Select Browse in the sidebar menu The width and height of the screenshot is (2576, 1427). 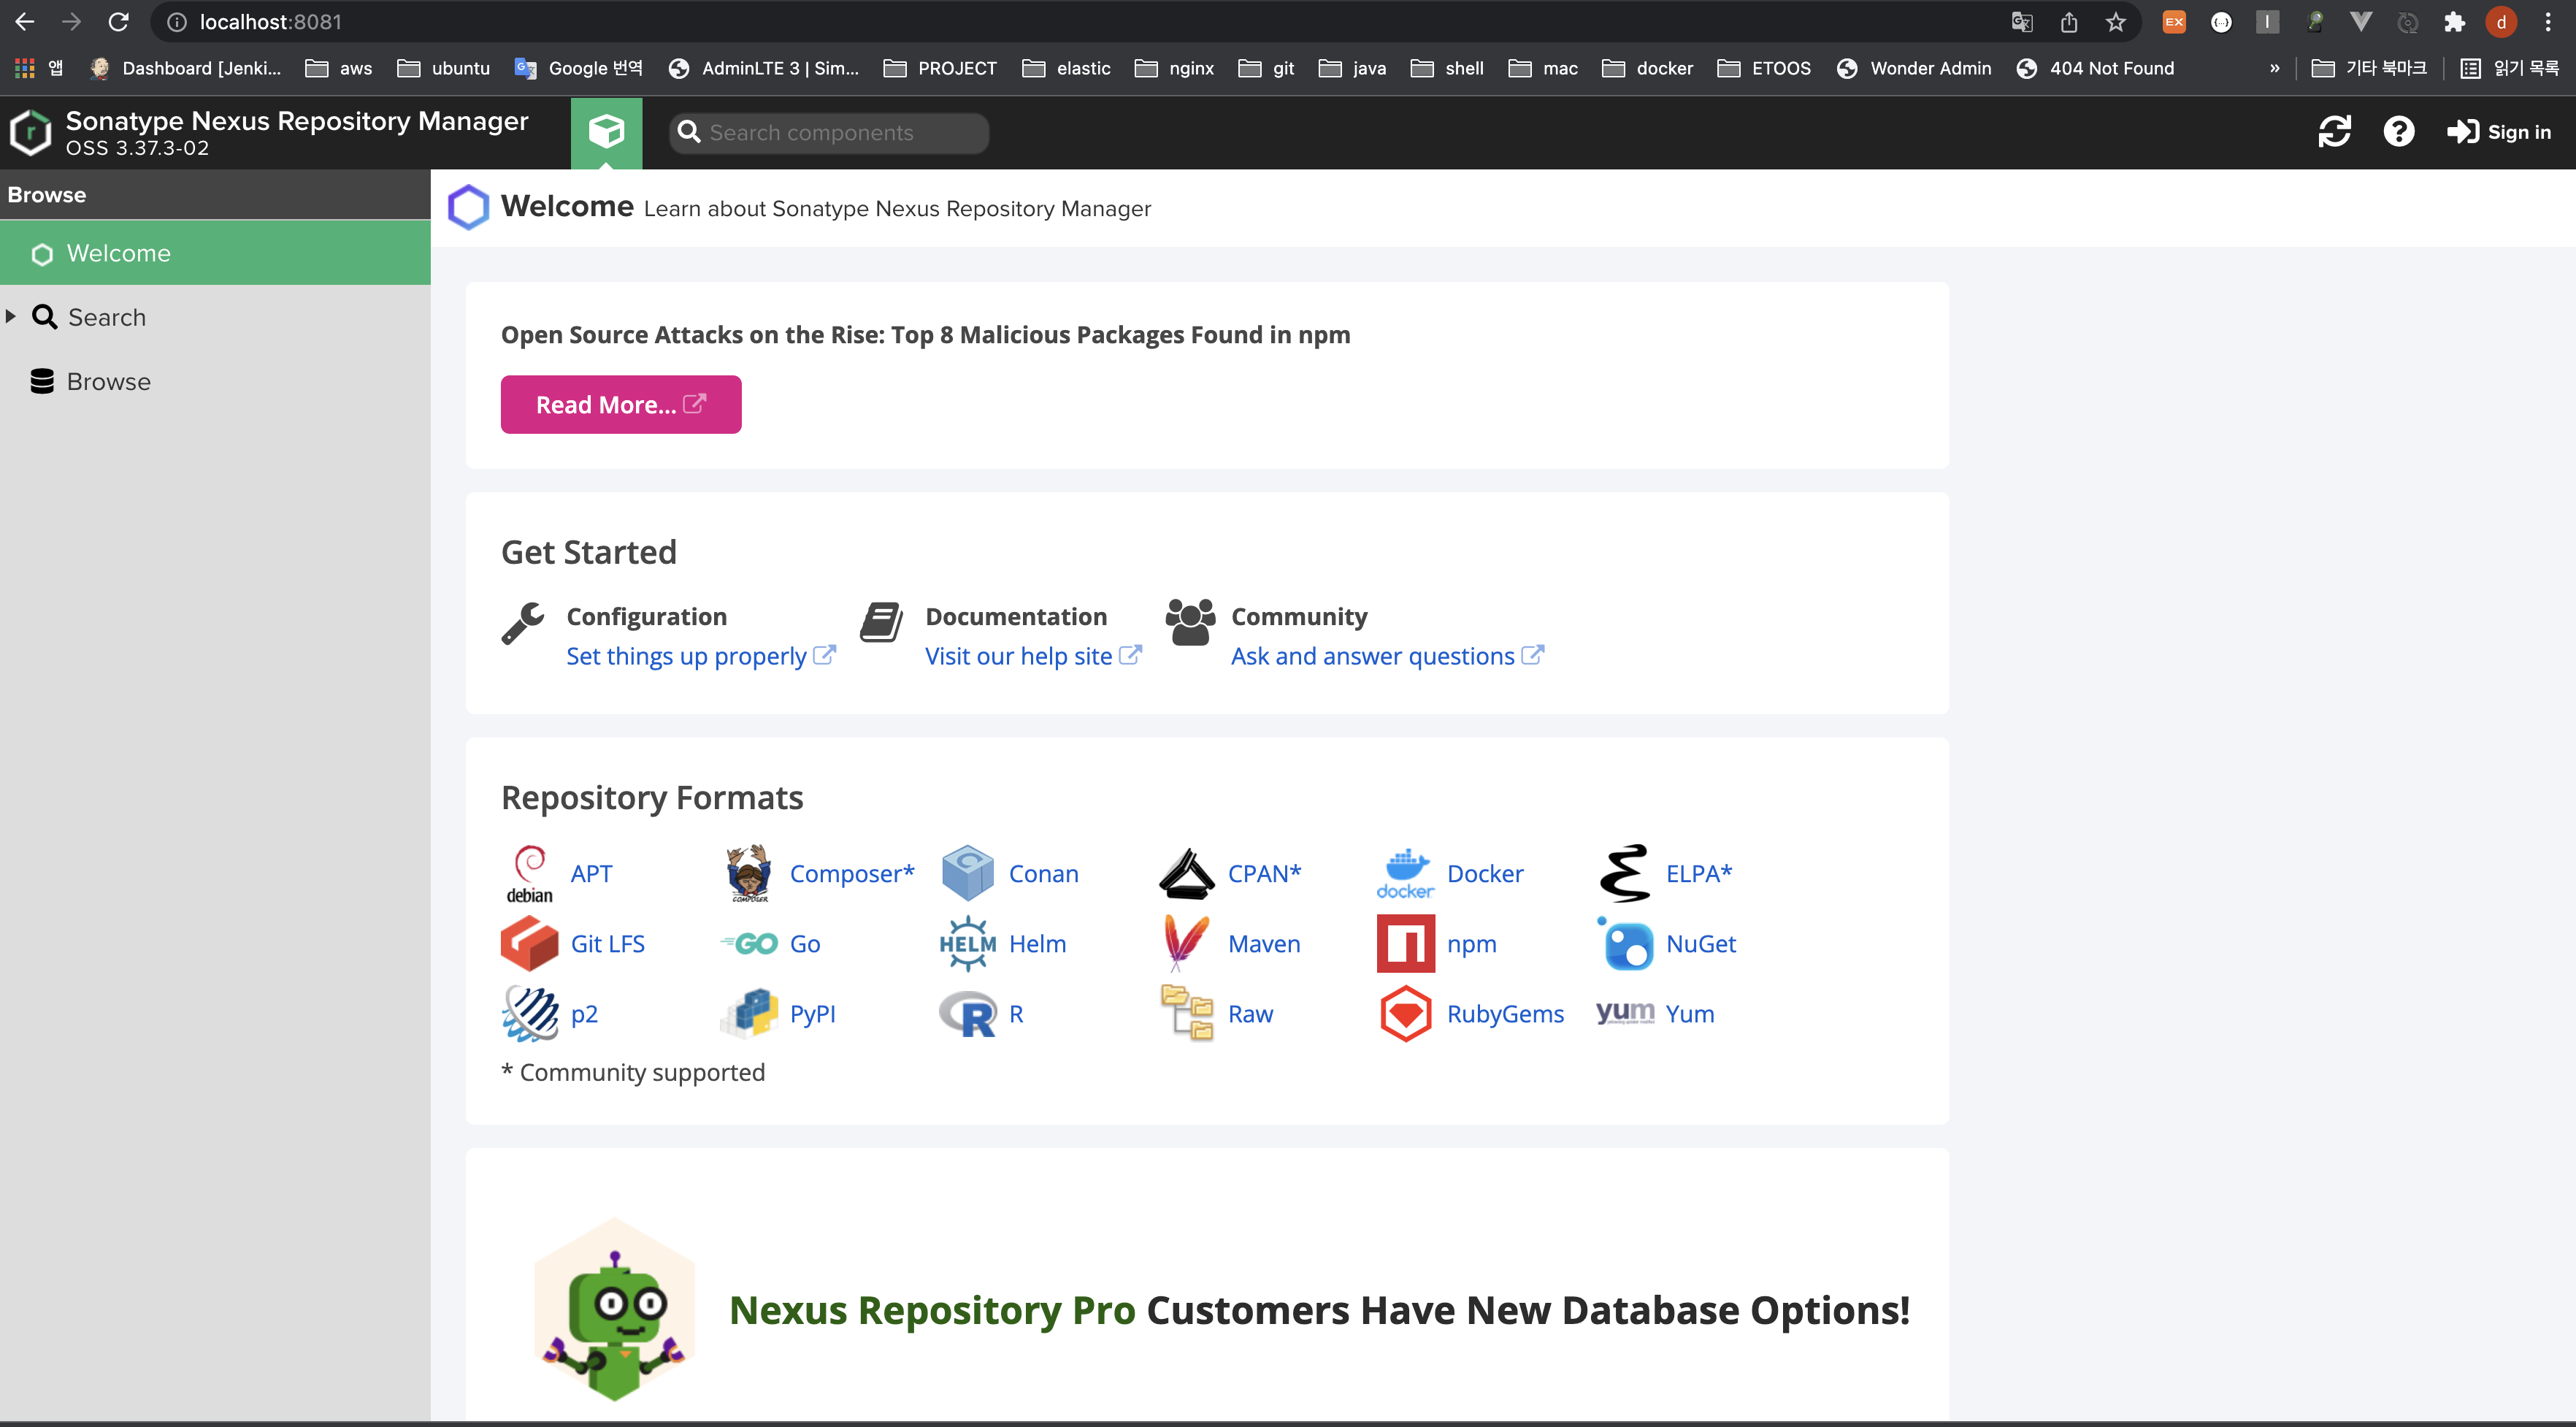pos(108,382)
